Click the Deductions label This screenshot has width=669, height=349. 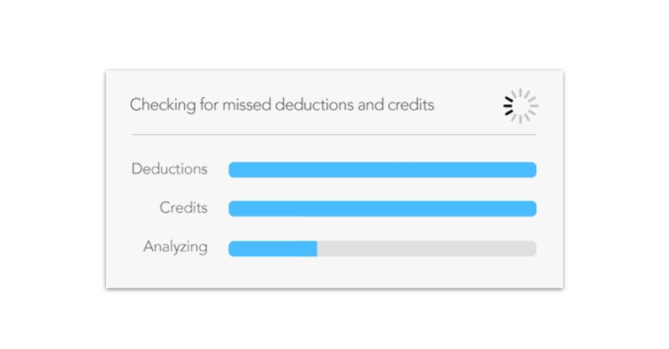click(170, 169)
